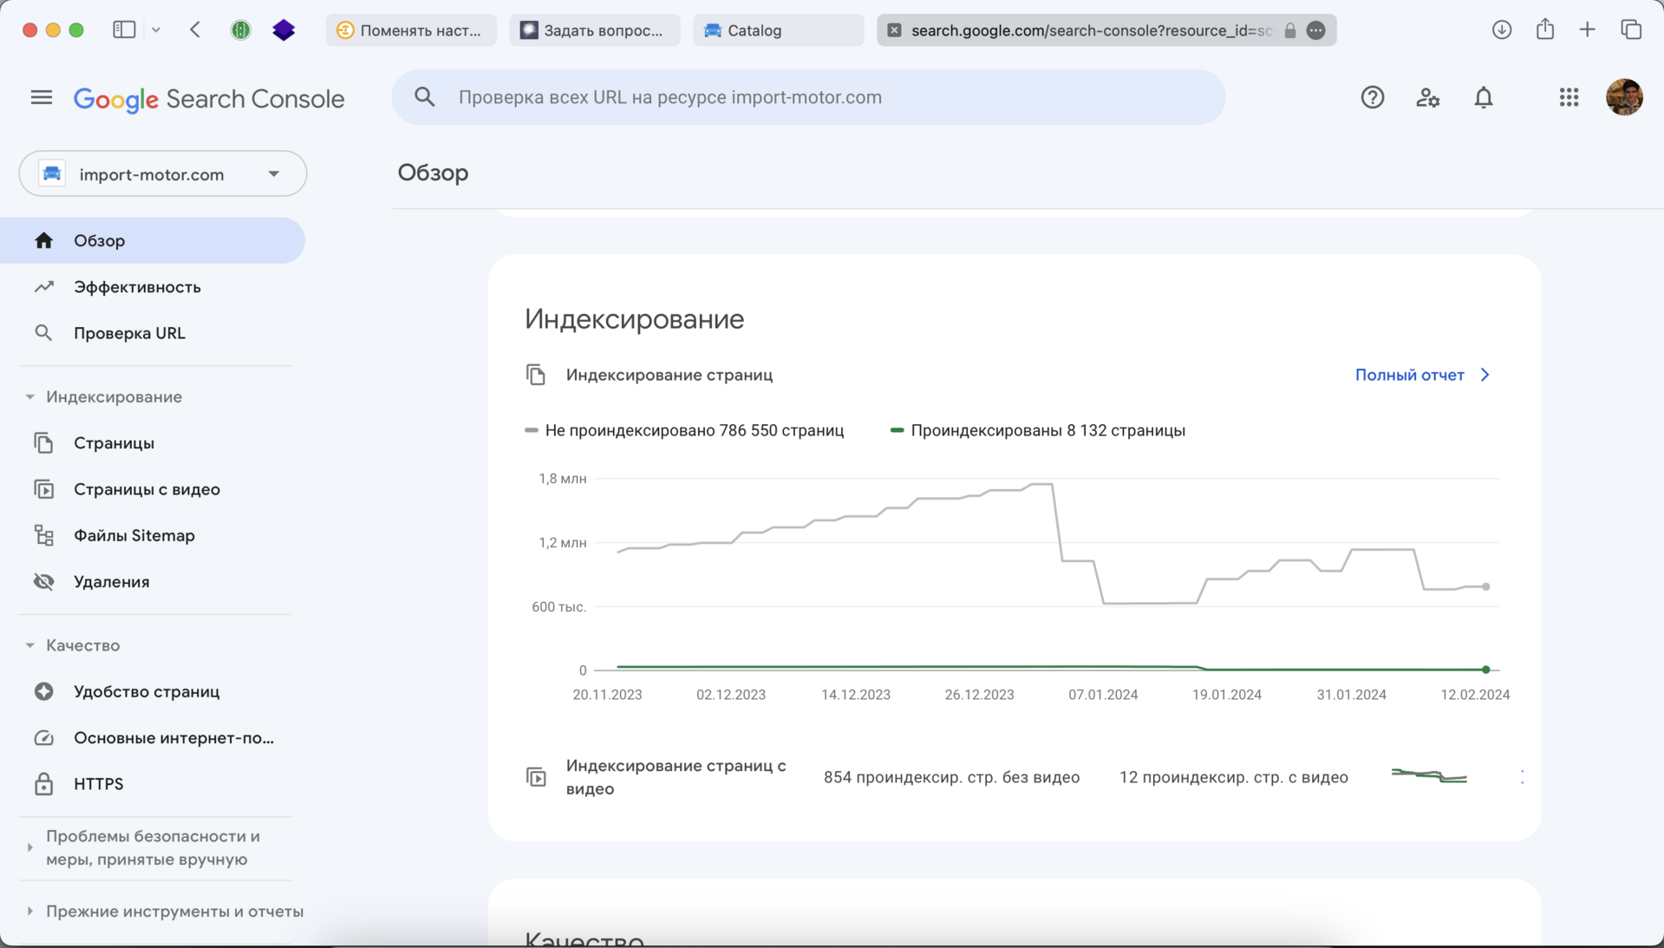Open a new Safari tab with plus
The image size is (1664, 948).
1587,29
